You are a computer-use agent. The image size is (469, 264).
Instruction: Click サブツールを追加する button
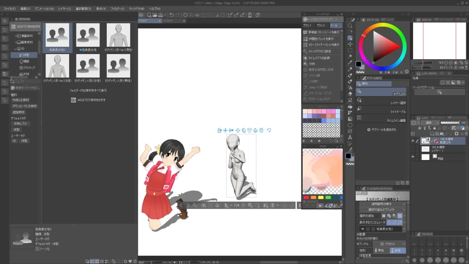(x=382, y=130)
